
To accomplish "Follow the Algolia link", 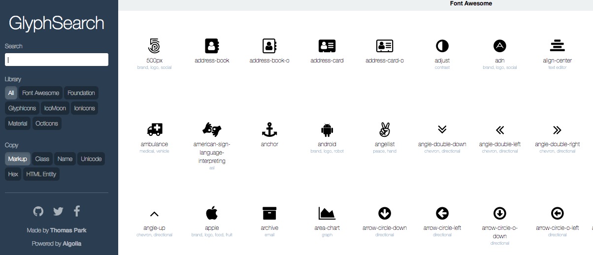I will click(x=72, y=244).
